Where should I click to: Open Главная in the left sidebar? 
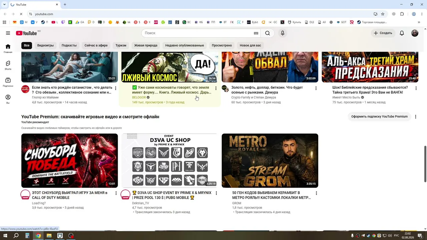coord(8,48)
